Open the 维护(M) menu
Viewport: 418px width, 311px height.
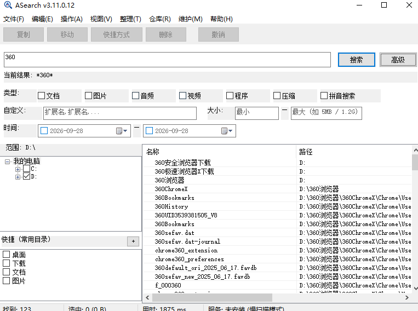(x=190, y=19)
